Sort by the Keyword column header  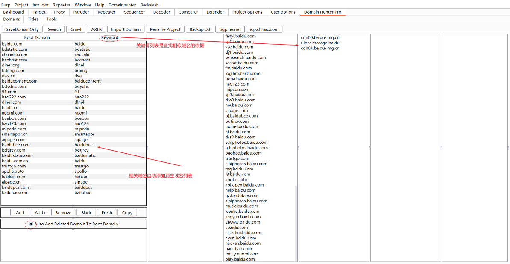point(110,37)
